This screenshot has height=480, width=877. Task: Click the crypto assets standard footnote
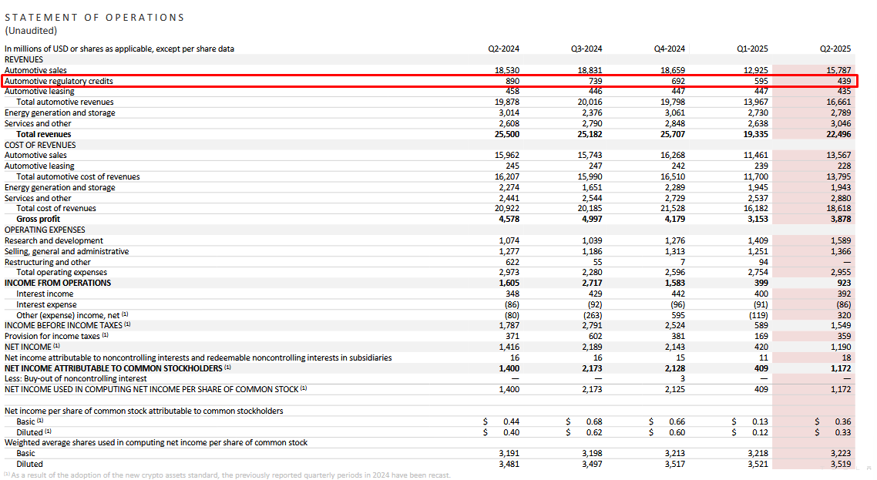pyautogui.click(x=227, y=475)
